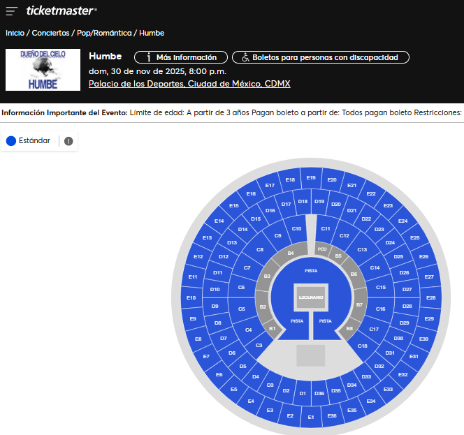
Task: Select section D22 on the map
Action: (x=366, y=219)
